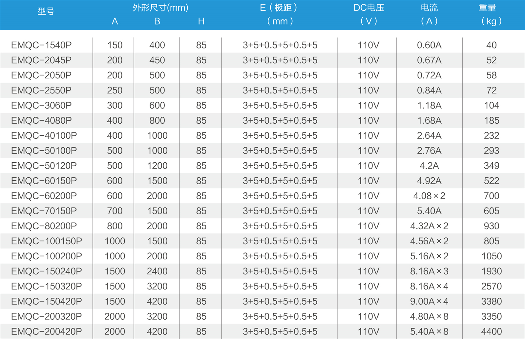
Task: Select the H dimension sub-header
Action: [201, 21]
